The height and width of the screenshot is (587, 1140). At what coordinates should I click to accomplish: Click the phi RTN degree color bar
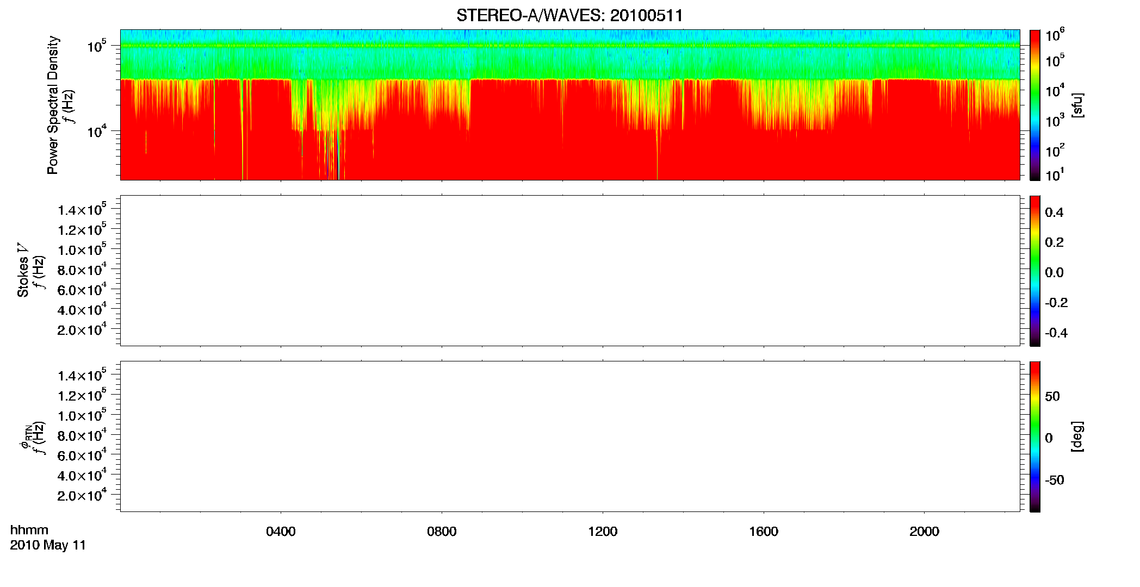click(1034, 436)
